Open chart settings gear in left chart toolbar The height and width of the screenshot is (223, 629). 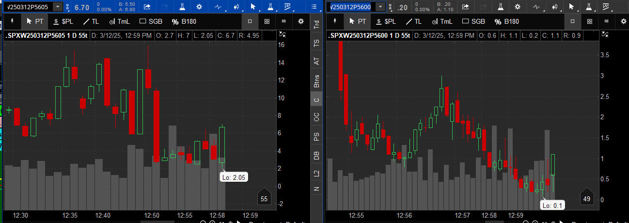(x=200, y=7)
